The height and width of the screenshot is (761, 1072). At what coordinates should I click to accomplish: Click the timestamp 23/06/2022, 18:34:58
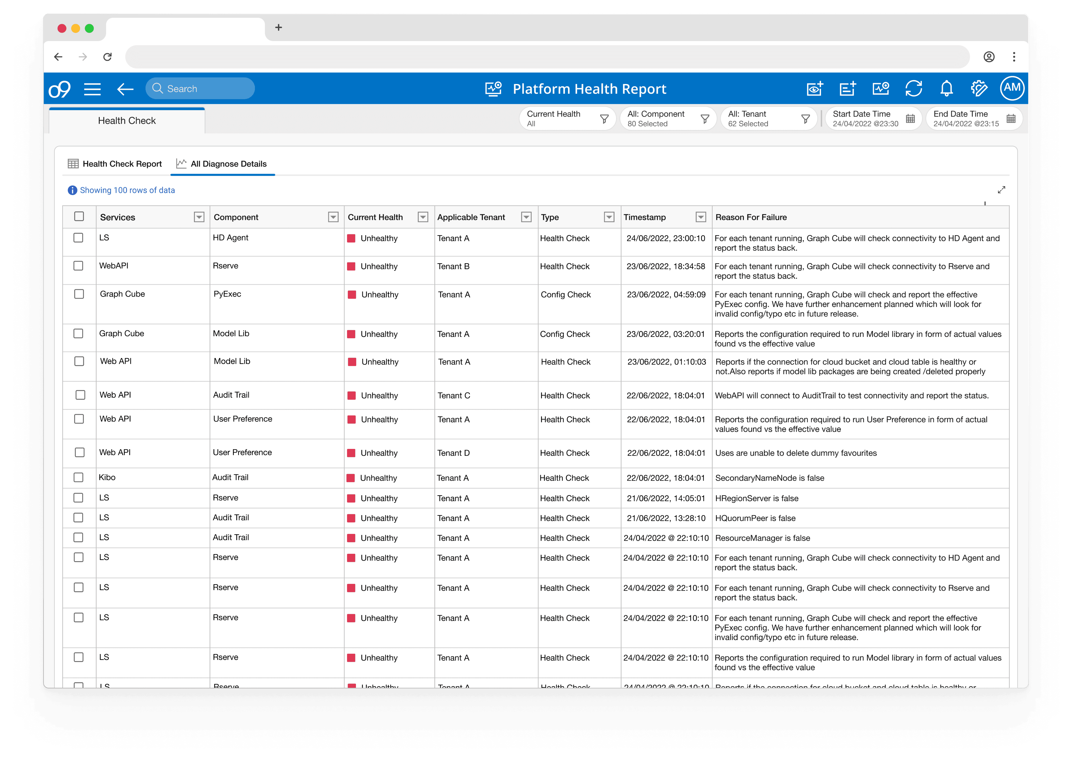(x=666, y=266)
